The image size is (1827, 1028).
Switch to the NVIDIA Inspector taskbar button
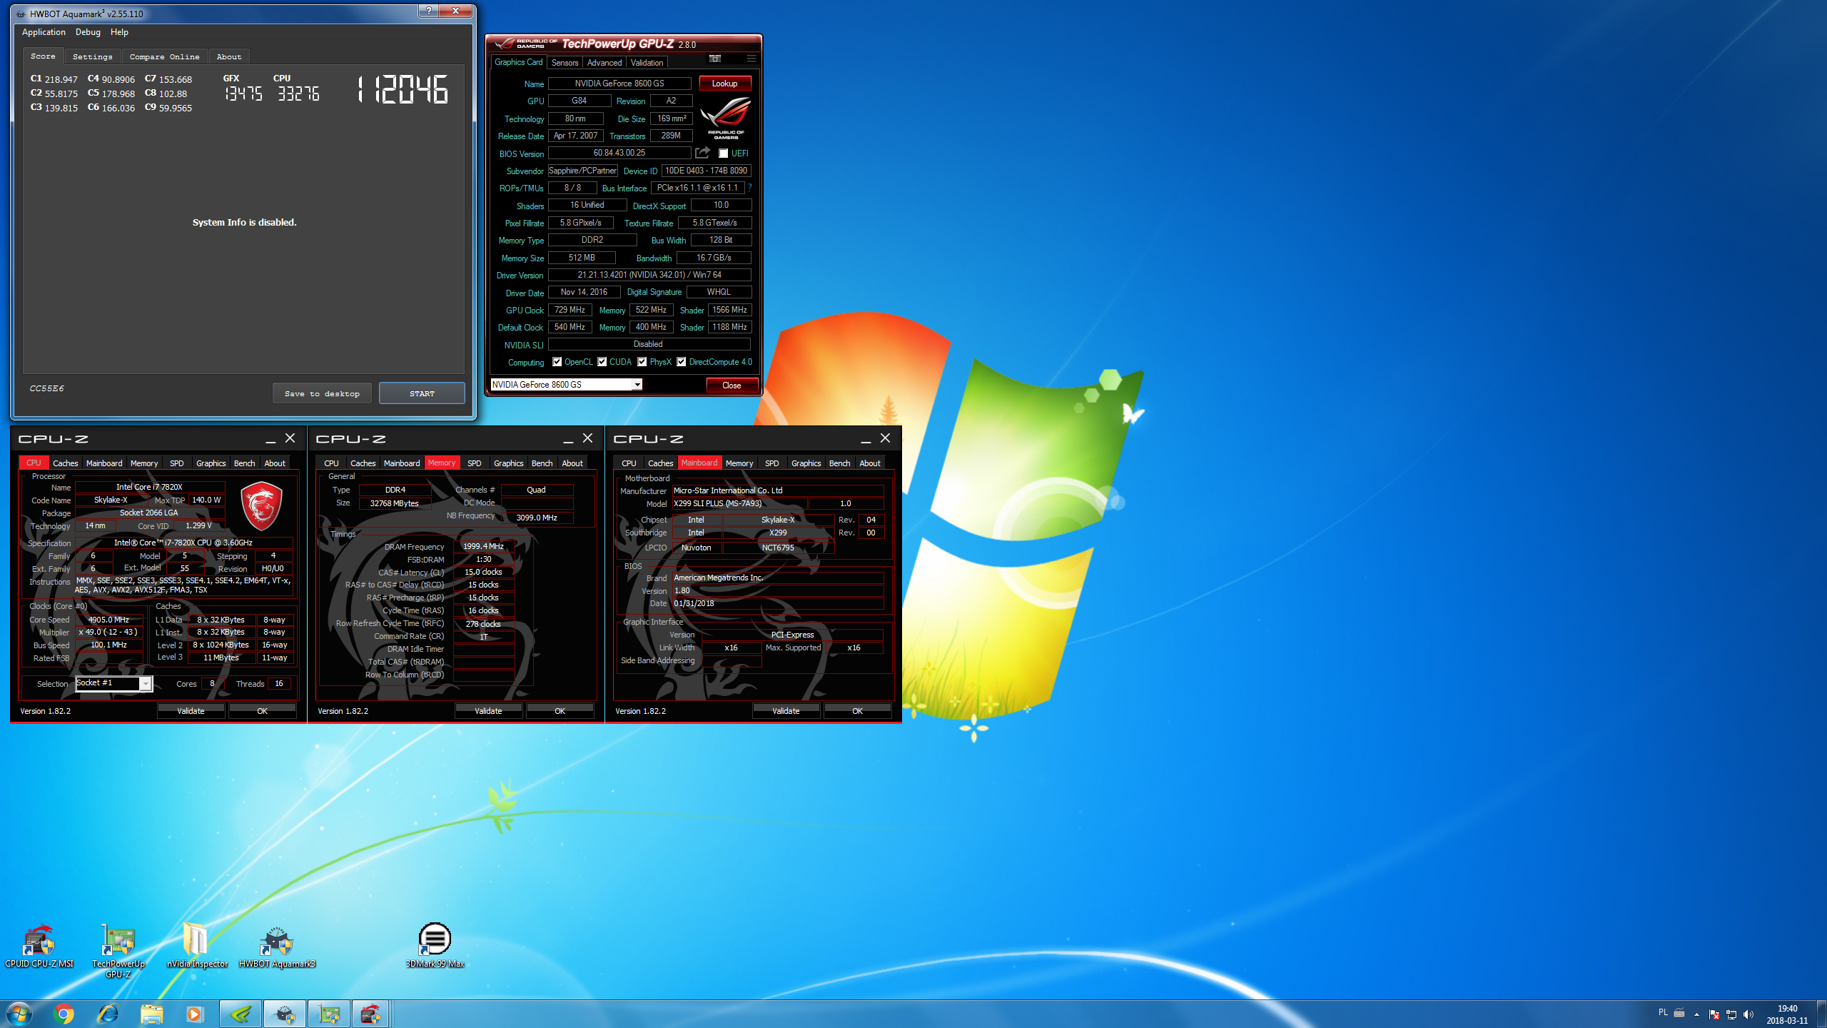241,1014
